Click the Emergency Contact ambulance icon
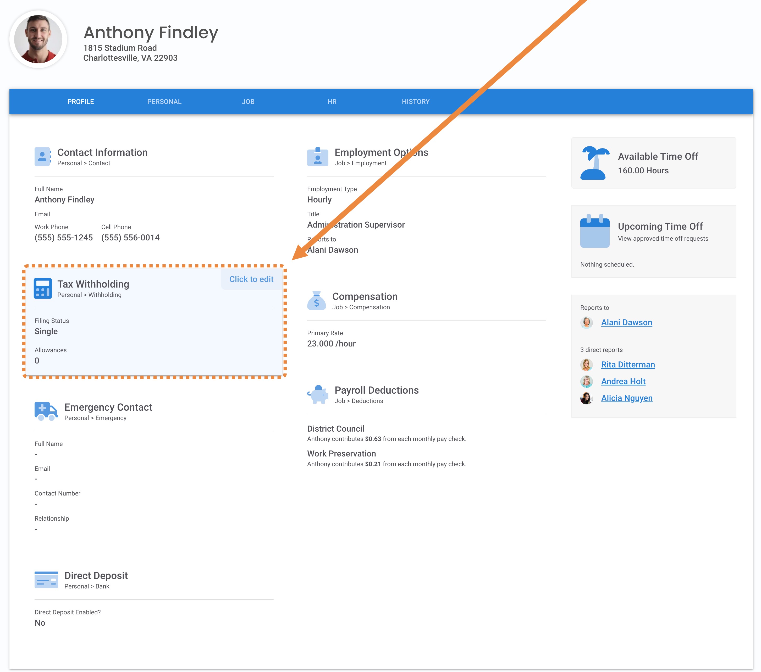Screen dimensions: 761x672 pos(46,411)
